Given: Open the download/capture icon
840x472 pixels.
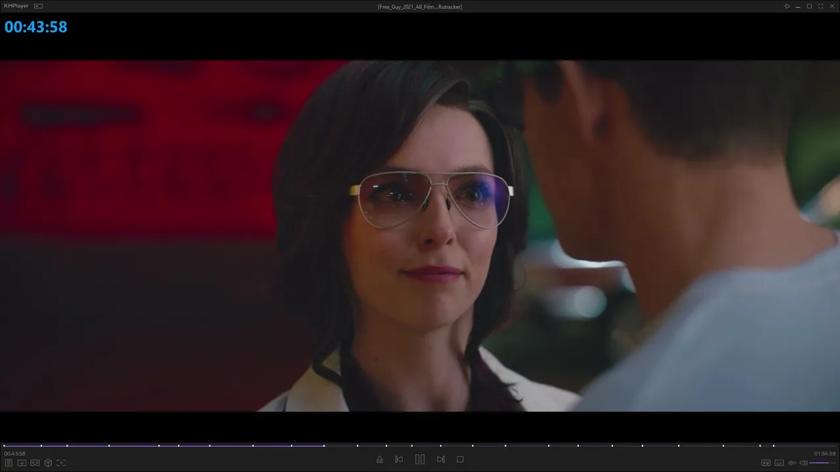Looking at the screenshot, I should point(22,463).
